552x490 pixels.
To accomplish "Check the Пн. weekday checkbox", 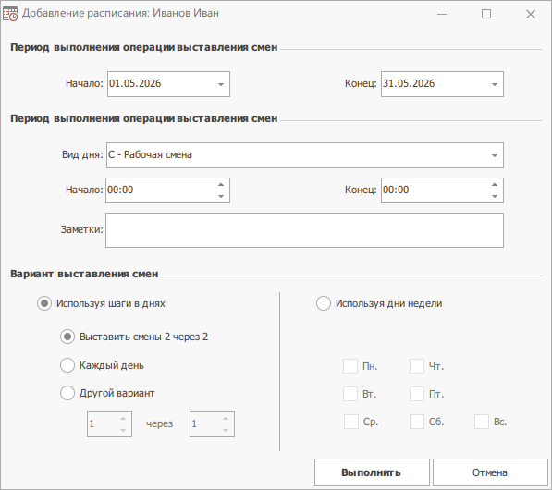I will tap(350, 366).
